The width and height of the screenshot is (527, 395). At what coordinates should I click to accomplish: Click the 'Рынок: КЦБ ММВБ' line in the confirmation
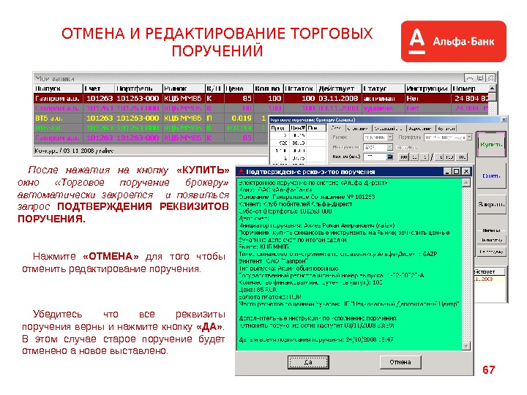[x=263, y=247]
